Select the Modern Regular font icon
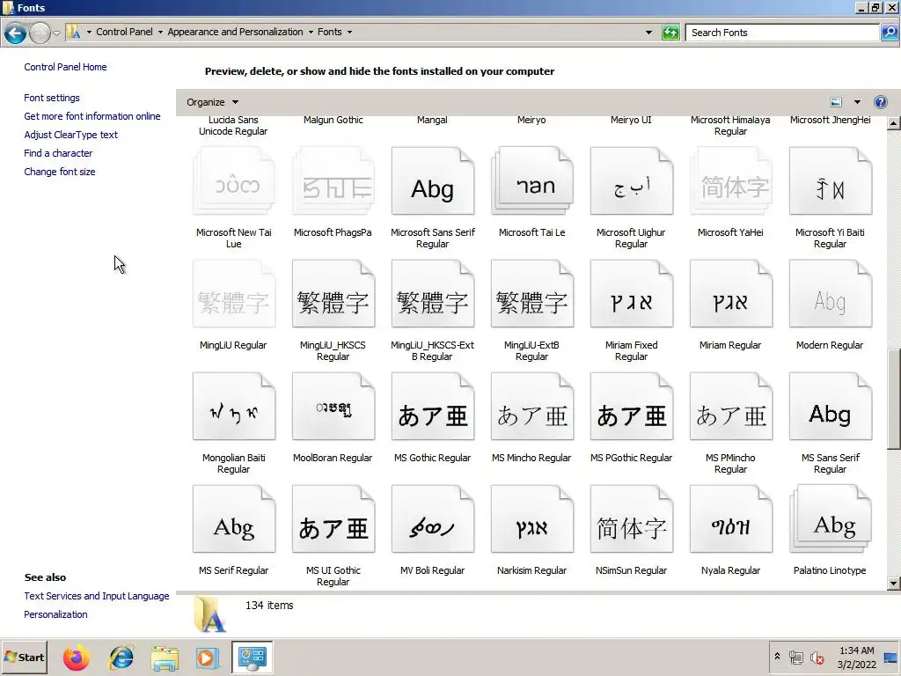This screenshot has height=676, width=901. pos(831,294)
